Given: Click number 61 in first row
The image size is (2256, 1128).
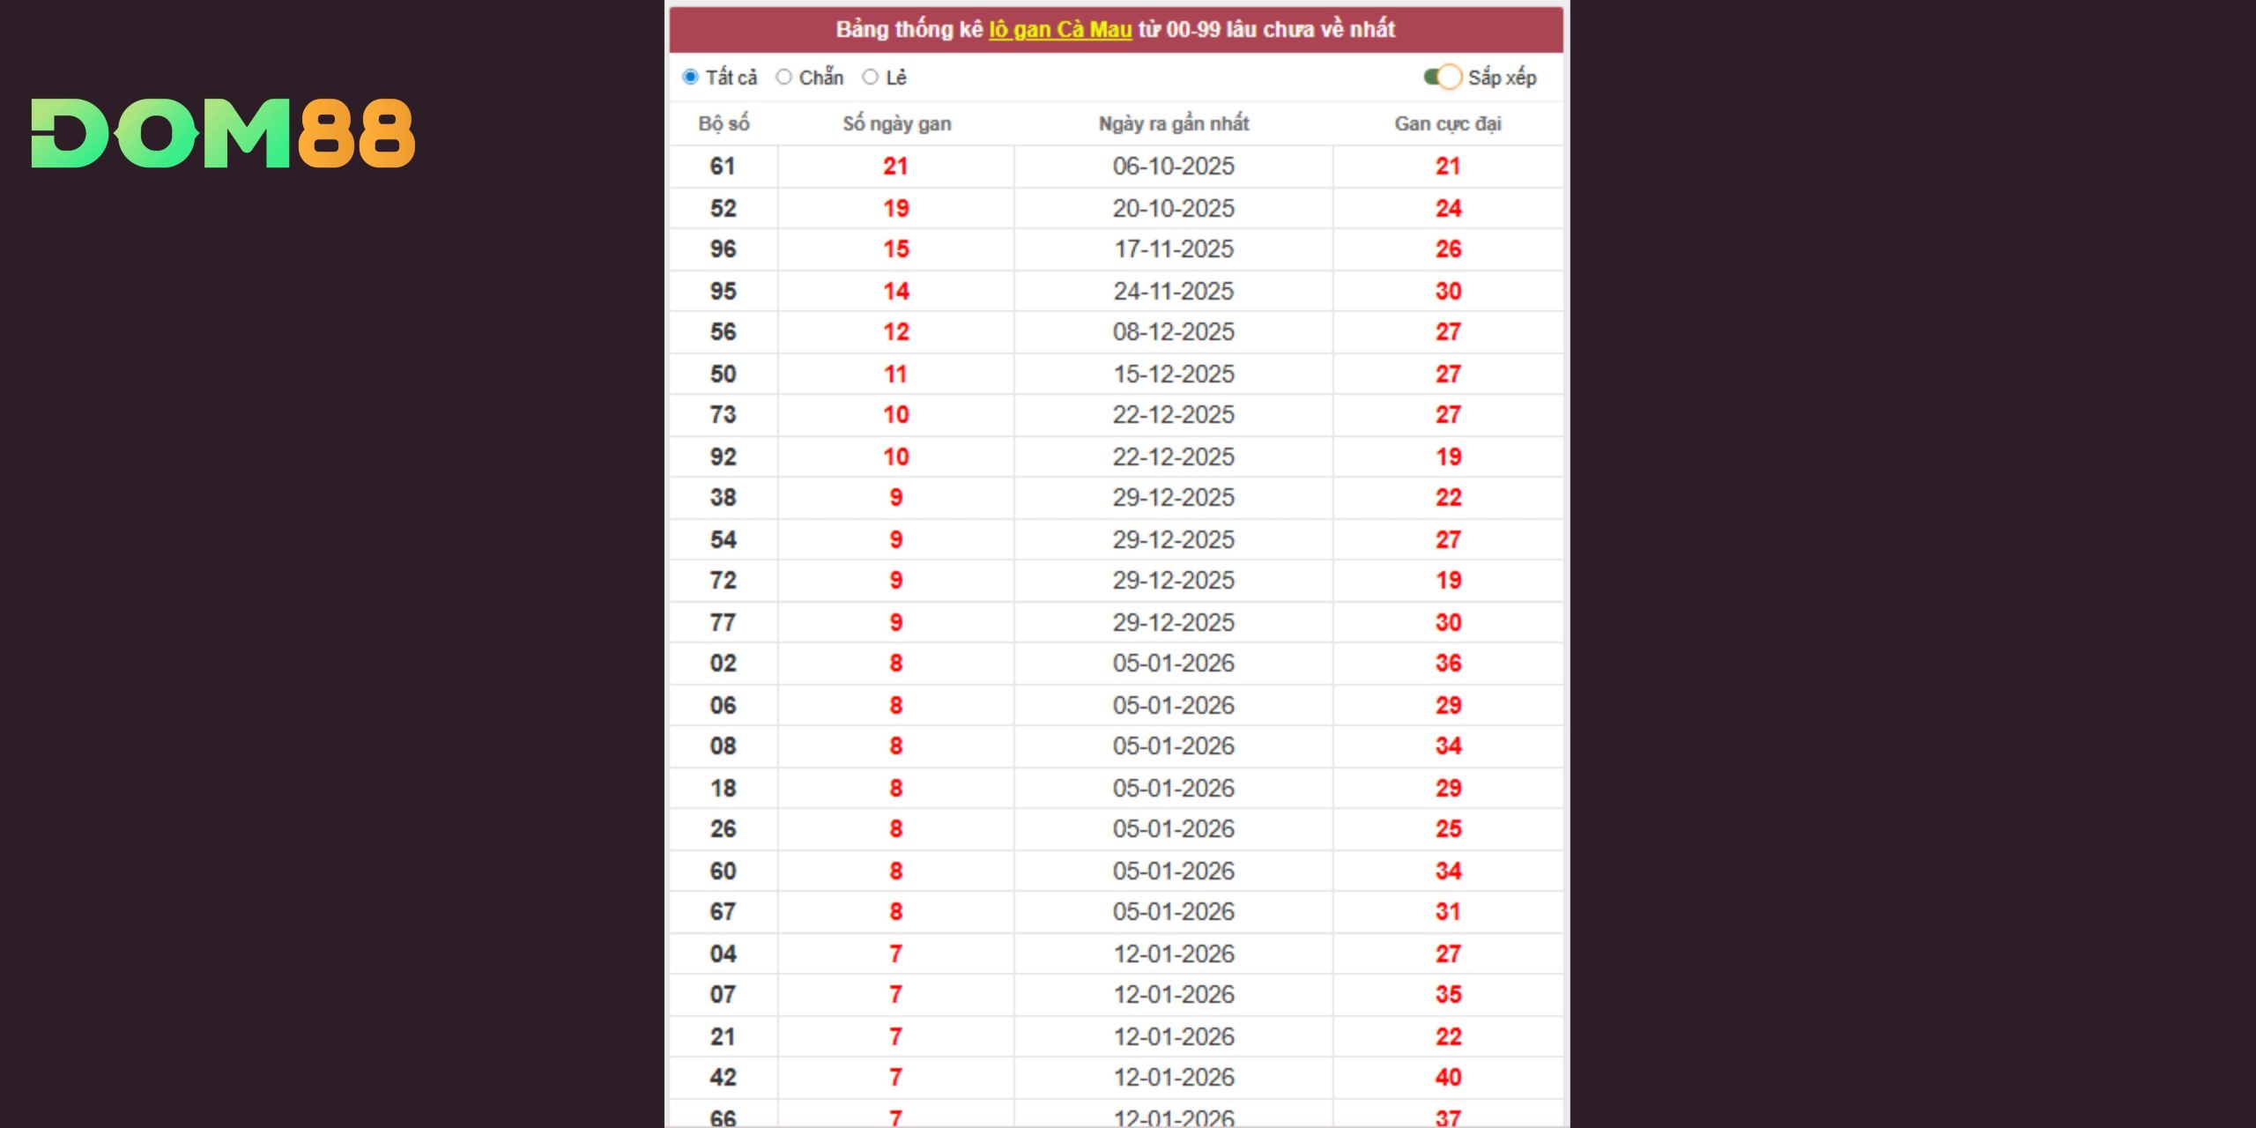Looking at the screenshot, I should [723, 167].
